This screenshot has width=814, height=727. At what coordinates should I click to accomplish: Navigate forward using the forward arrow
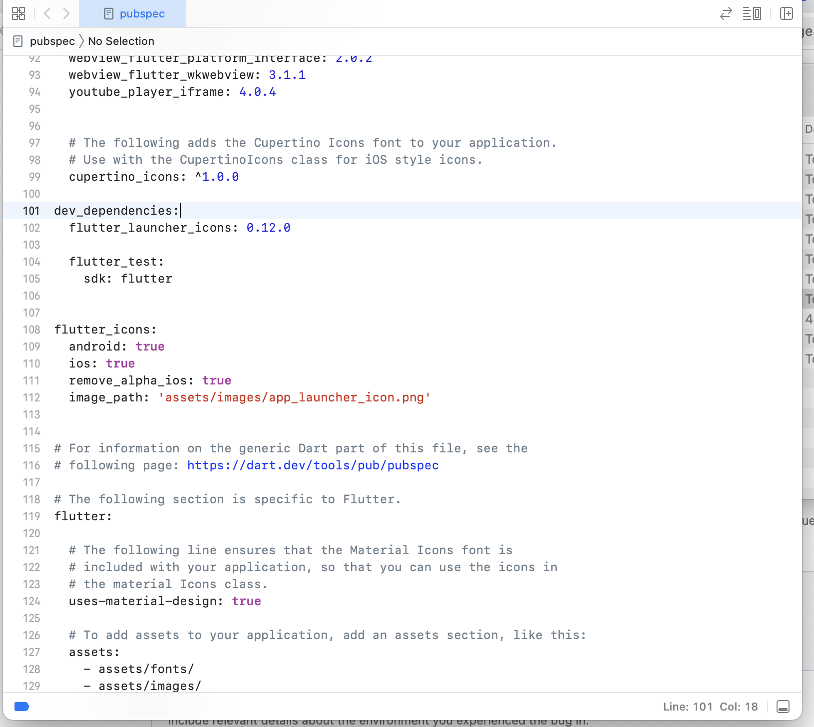point(66,13)
